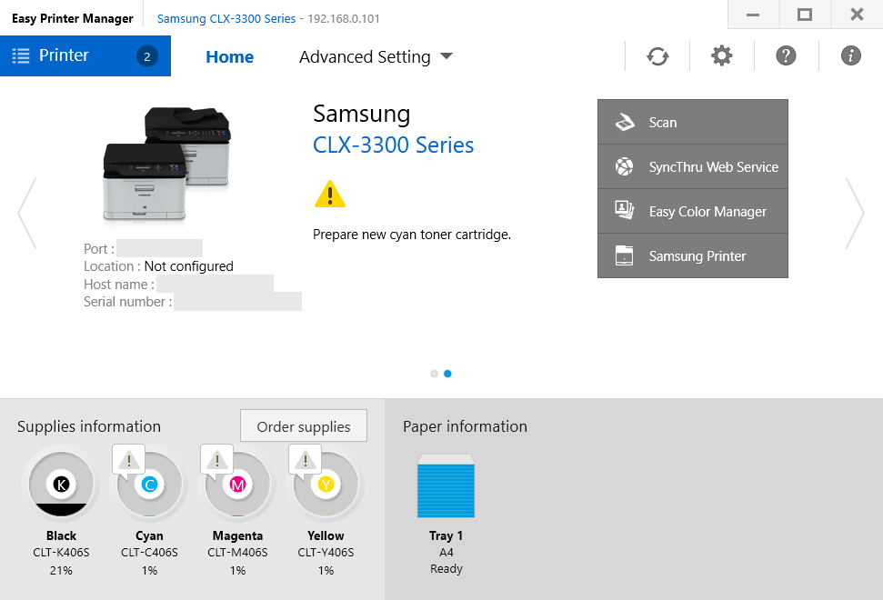The height and width of the screenshot is (600, 883).
Task: Click the Easy Color Manager icon
Action: pos(624,211)
